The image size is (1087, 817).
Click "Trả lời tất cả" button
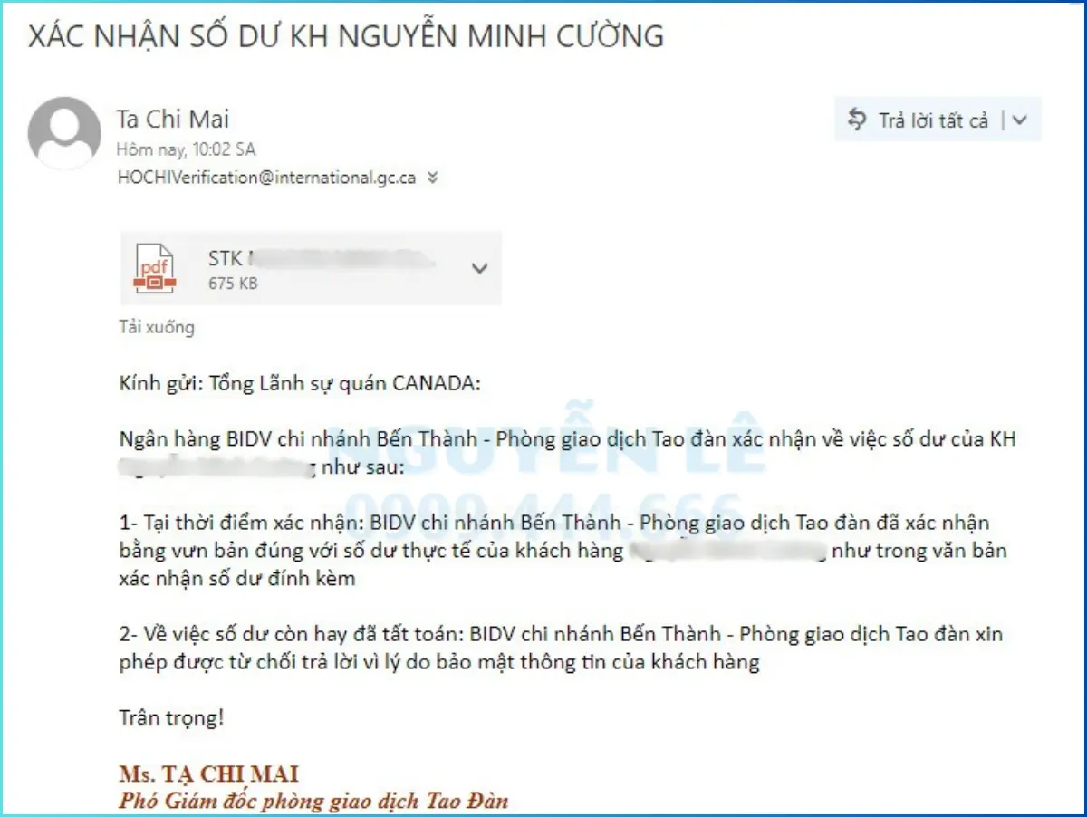coord(918,120)
